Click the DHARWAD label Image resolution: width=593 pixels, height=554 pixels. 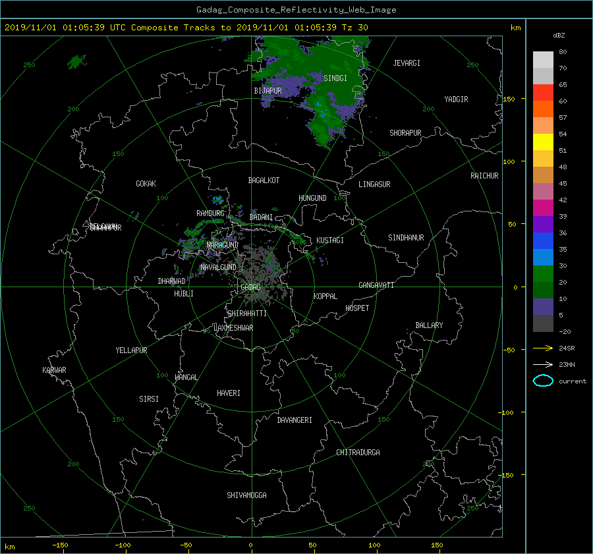tap(172, 281)
